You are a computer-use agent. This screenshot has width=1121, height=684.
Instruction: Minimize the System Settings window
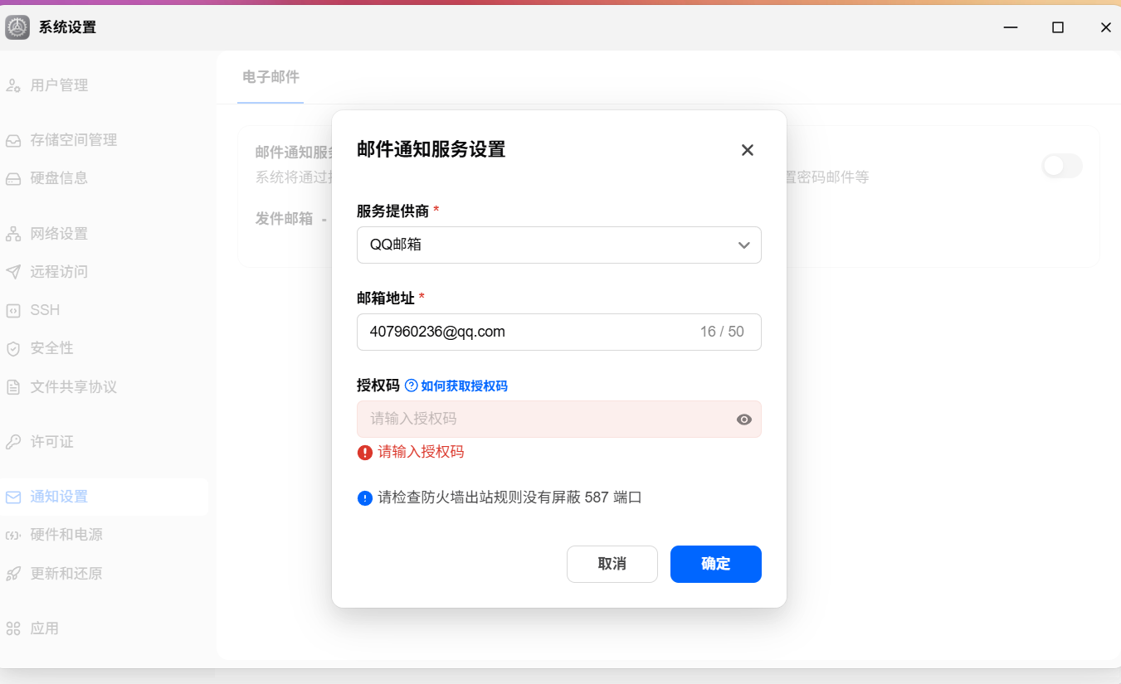point(1010,27)
